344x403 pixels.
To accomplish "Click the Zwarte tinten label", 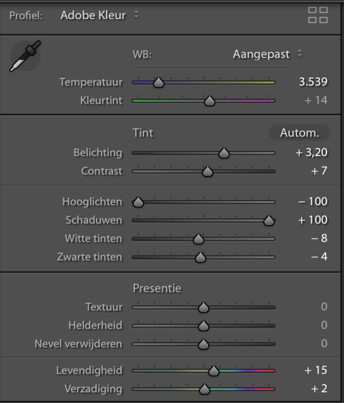I will tap(89, 257).
